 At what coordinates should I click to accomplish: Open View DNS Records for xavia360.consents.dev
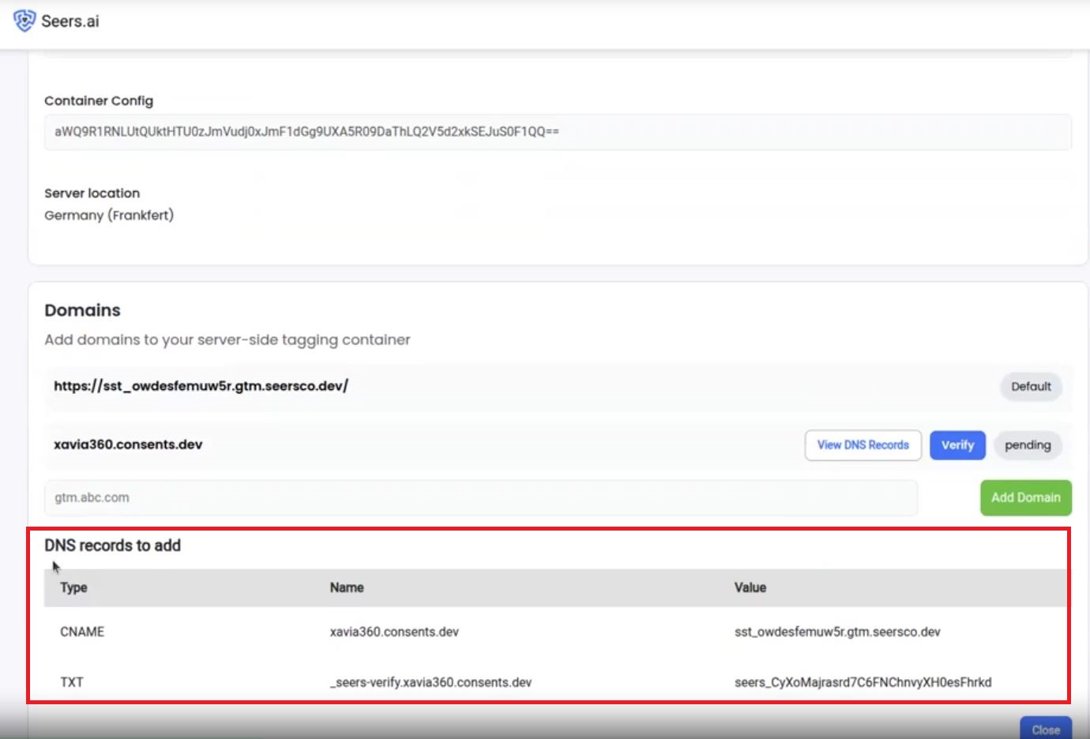863,445
